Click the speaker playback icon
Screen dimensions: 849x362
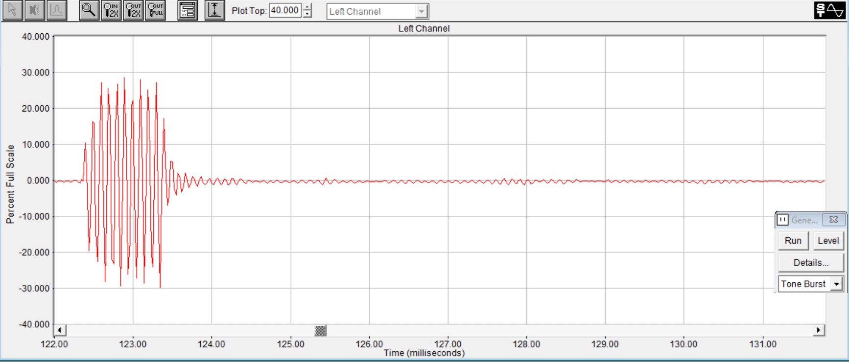tap(35, 10)
